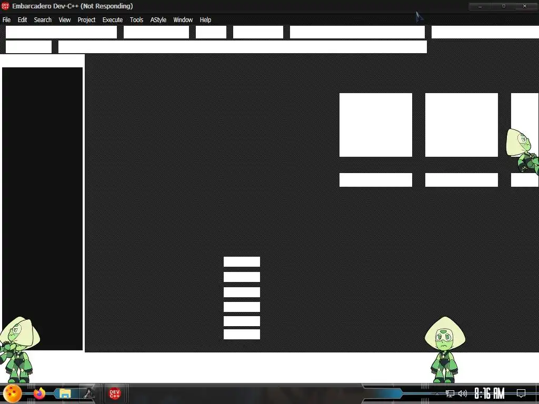The image size is (539, 404).
Task: Open the Project menu
Action: pyautogui.click(x=86, y=20)
